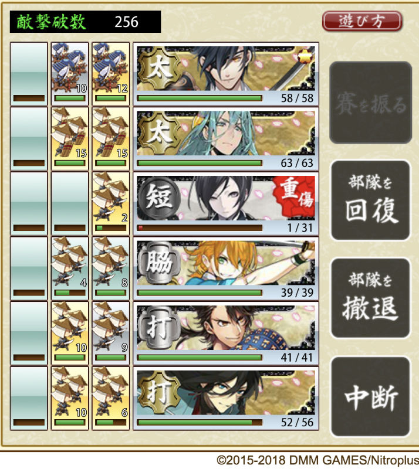This screenshot has width=419, height=469.
Task: Click the 部隊を撤退 button
Action: pos(370,298)
